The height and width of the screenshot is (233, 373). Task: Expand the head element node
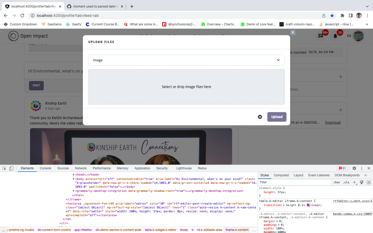[74, 174]
